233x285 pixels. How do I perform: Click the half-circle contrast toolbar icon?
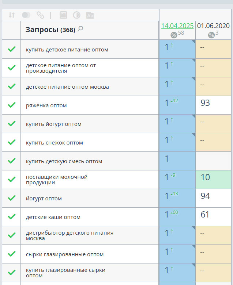click(x=76, y=15)
